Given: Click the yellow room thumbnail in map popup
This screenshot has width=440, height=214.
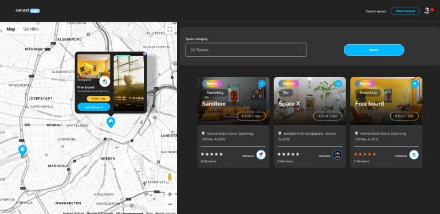Looking at the screenshot, I should tap(94, 67).
